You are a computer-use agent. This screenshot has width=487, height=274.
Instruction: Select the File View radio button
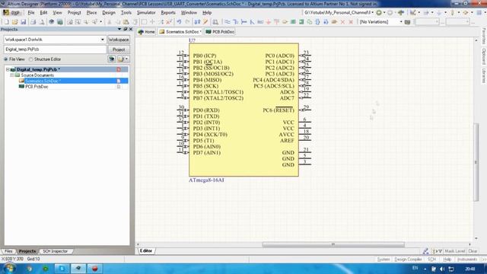click(6, 59)
